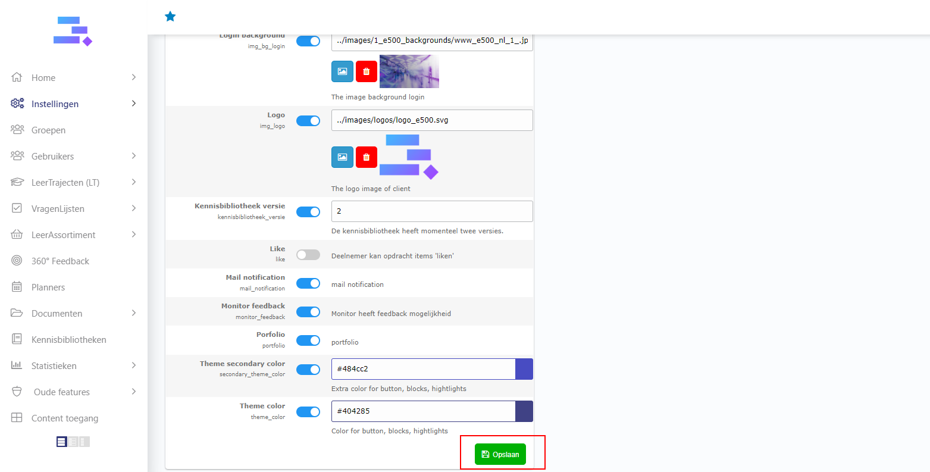
Task: Click the image picker icon for Login background
Action: 342,71
